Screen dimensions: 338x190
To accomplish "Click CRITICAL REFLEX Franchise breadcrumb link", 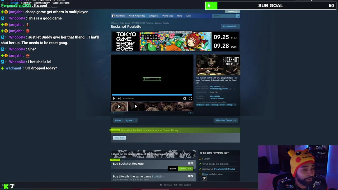I will point(142,23).
